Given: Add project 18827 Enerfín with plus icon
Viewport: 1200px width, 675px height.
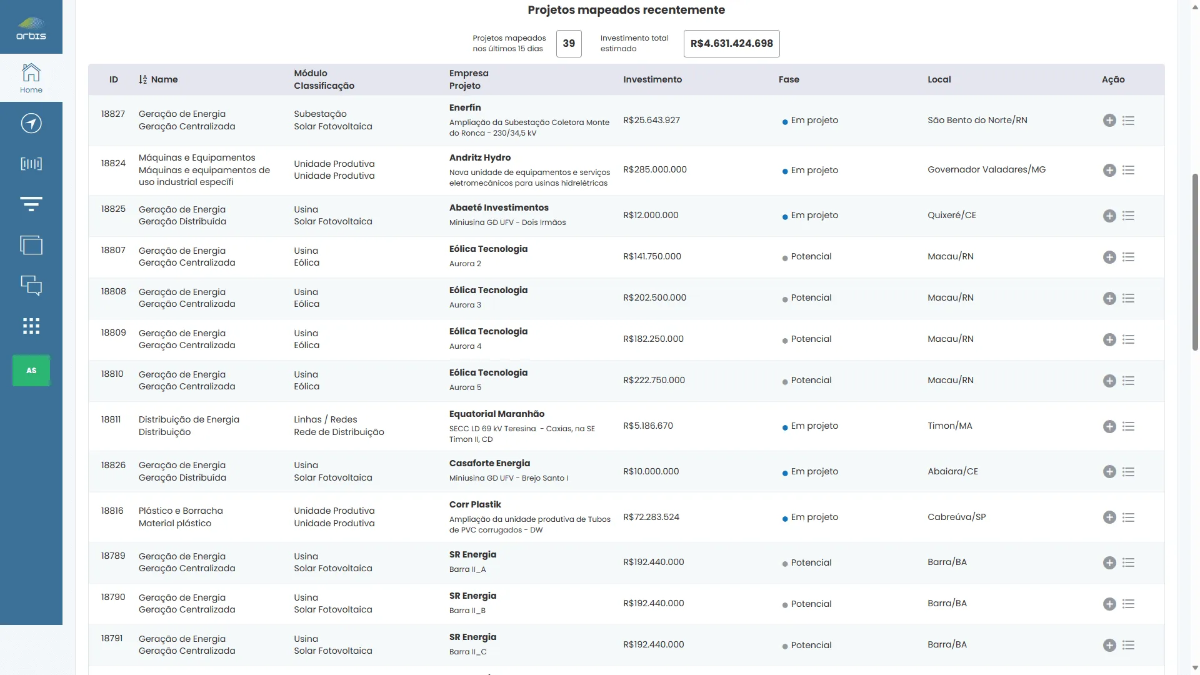Looking at the screenshot, I should point(1109,121).
